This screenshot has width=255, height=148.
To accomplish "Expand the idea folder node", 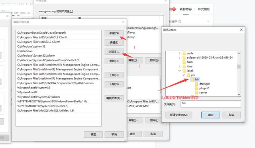I will (x=180, y=66).
